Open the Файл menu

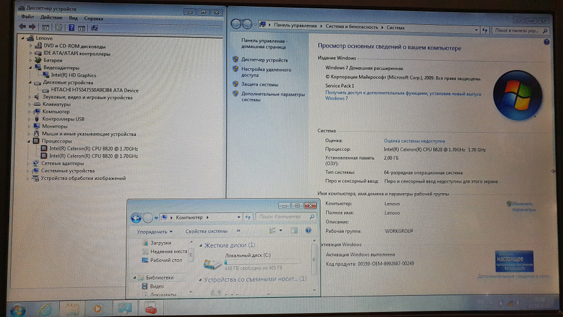(x=27, y=17)
